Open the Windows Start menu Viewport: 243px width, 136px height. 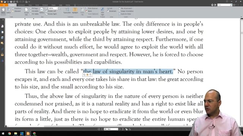coord(3,133)
